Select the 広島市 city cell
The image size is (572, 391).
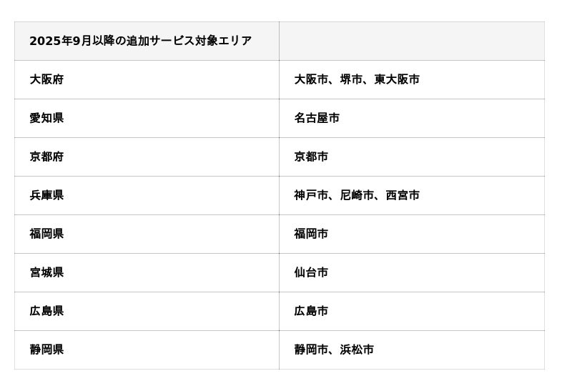(311, 311)
